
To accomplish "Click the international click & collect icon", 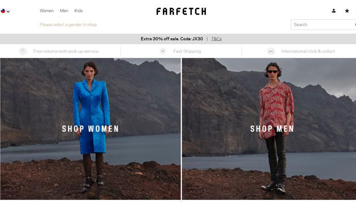I will coord(271,51).
